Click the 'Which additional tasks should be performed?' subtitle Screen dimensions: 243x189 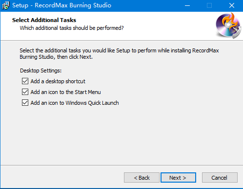pos(72,28)
